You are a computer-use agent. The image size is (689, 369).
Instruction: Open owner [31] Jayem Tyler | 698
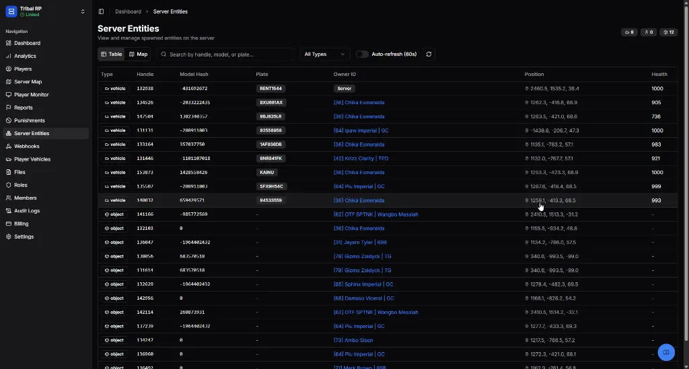click(x=360, y=242)
